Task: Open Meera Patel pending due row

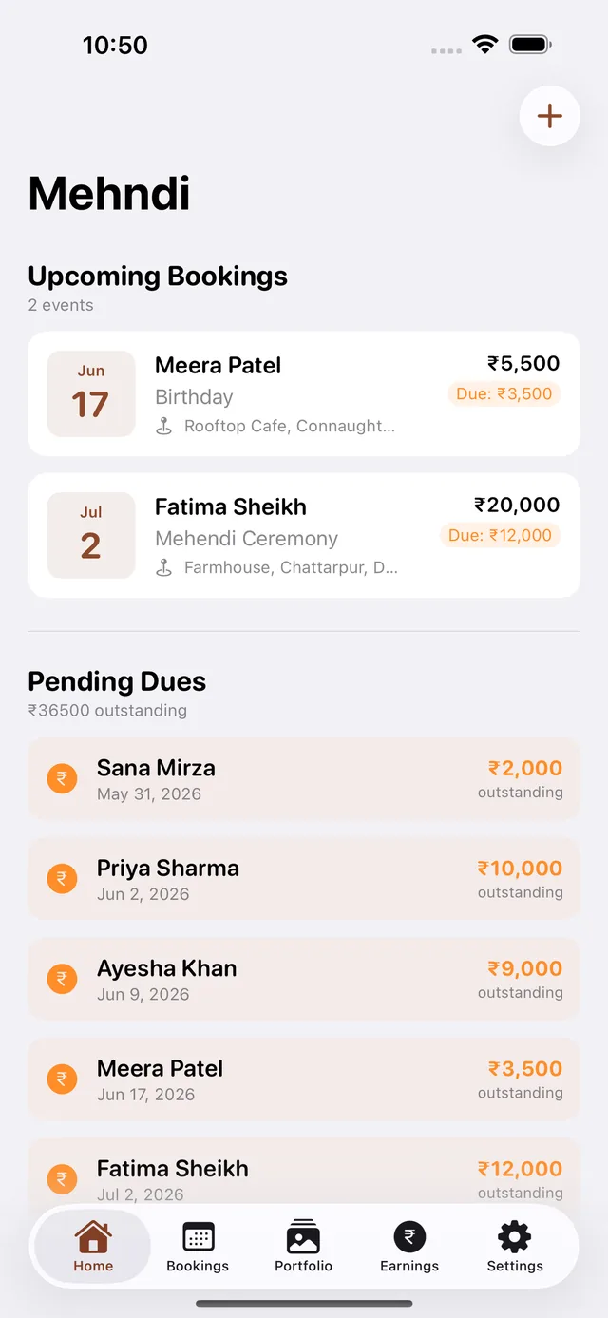Action: click(304, 1079)
